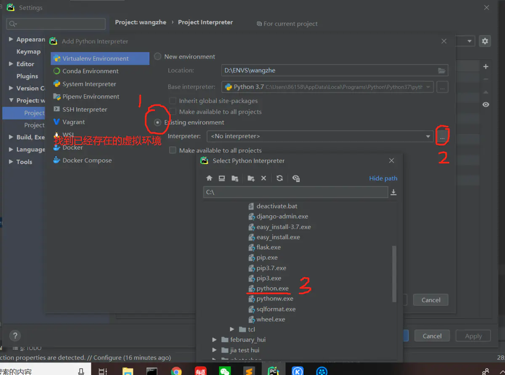Expand the tcl folder
The height and width of the screenshot is (375, 505).
click(x=232, y=329)
